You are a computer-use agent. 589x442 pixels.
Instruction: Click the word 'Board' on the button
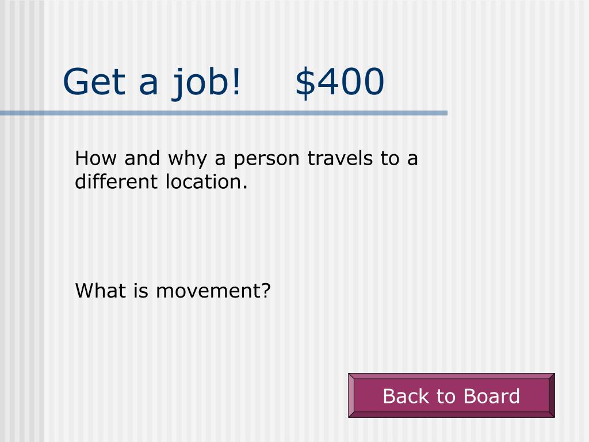[x=491, y=396]
